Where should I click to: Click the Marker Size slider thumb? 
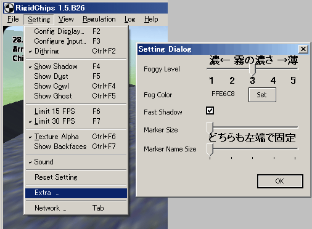210,127
